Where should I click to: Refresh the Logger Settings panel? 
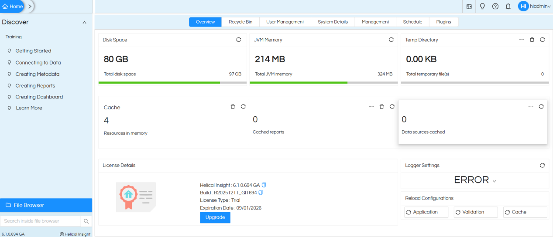point(542,166)
